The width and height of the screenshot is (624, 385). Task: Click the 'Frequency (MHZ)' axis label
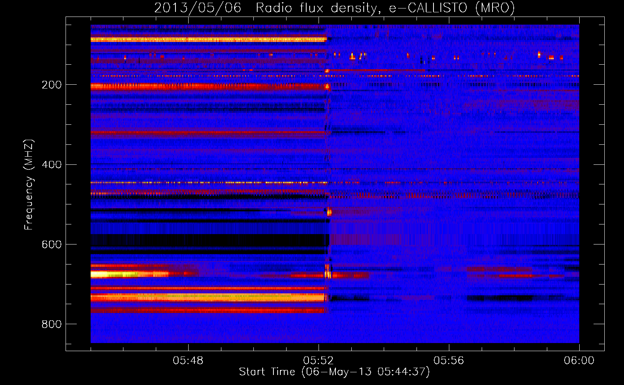pos(29,184)
